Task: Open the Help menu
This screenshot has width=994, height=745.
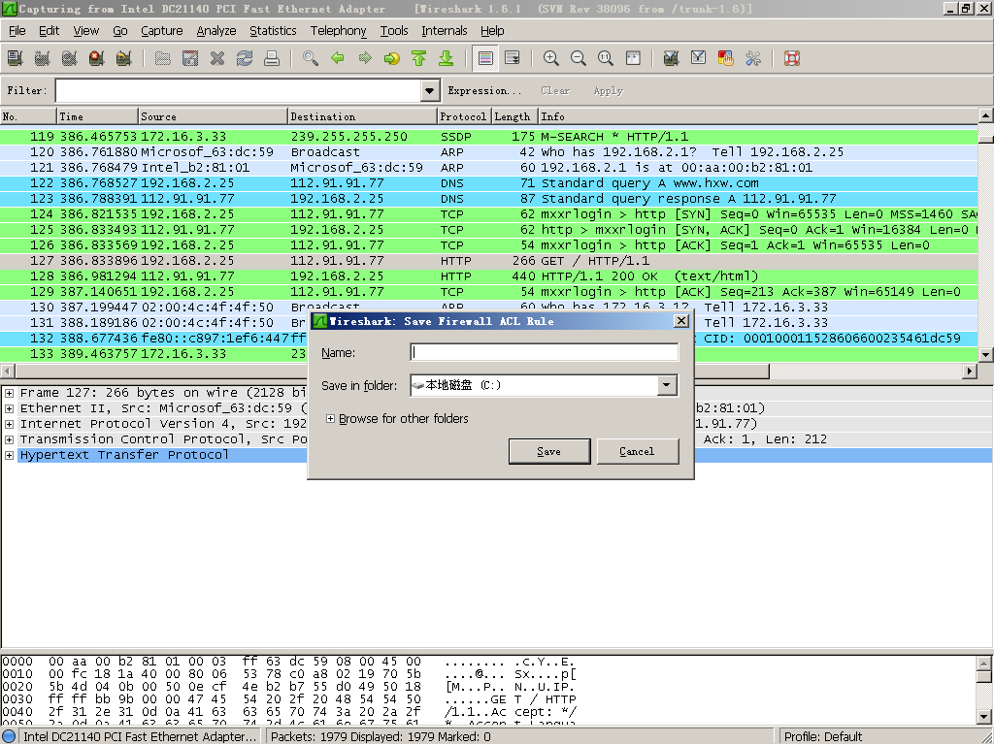Action: pyautogui.click(x=492, y=30)
